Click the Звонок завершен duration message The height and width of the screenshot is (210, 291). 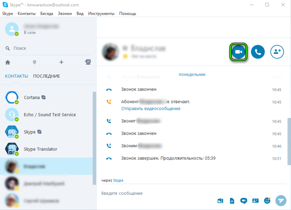[168, 158]
